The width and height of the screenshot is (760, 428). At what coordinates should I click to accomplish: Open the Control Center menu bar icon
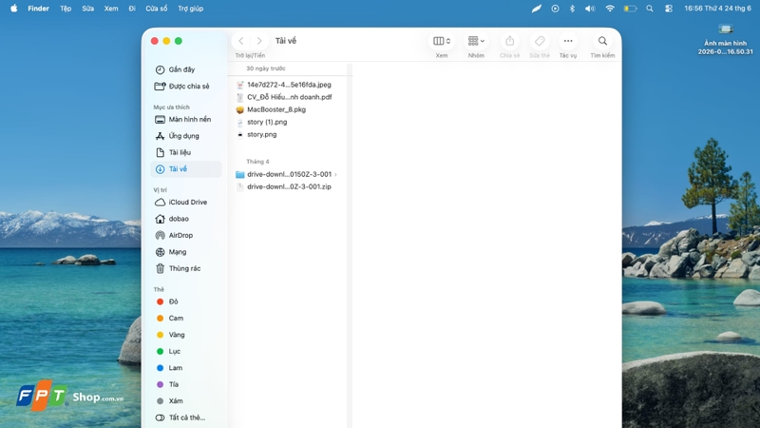coord(669,9)
